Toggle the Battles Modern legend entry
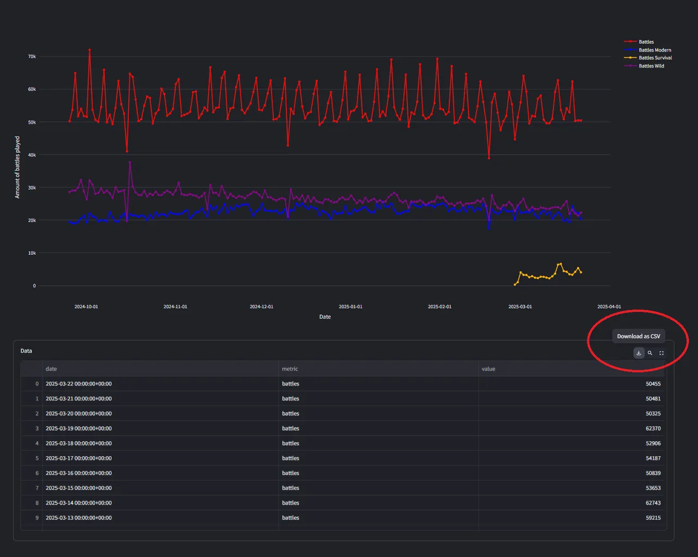The height and width of the screenshot is (557, 698). click(648, 50)
